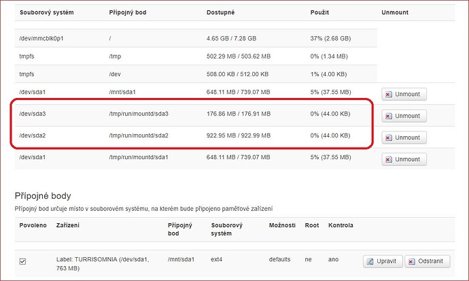Click the Root column header

(312, 225)
